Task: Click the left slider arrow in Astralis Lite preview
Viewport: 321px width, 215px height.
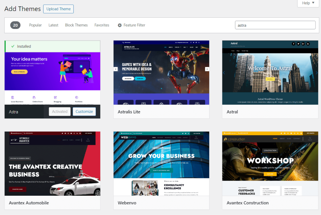Action: click(116, 69)
